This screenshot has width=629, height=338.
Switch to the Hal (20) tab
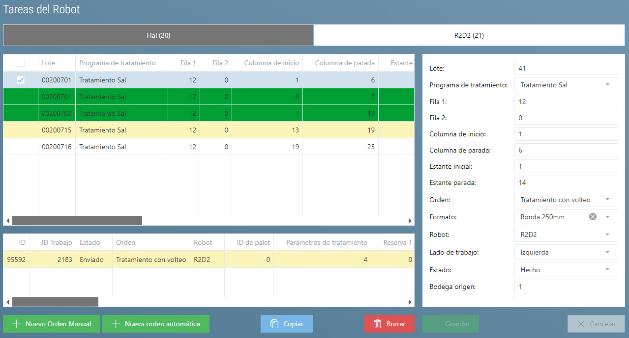tap(158, 35)
